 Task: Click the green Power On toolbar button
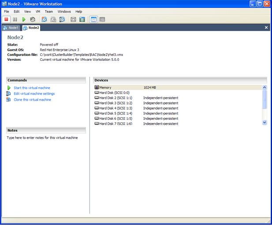click(x=24, y=19)
